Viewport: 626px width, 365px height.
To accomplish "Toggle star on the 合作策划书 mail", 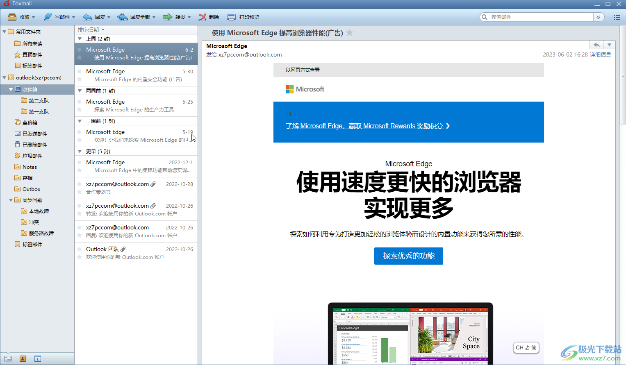I will tap(80, 192).
